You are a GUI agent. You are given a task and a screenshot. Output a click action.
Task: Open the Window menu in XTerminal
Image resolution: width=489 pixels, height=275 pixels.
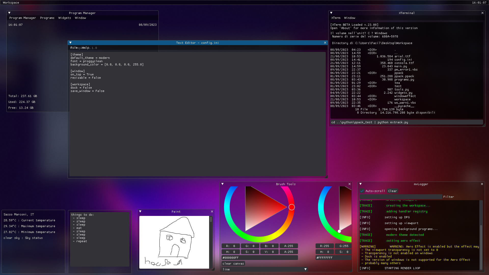coord(349,18)
